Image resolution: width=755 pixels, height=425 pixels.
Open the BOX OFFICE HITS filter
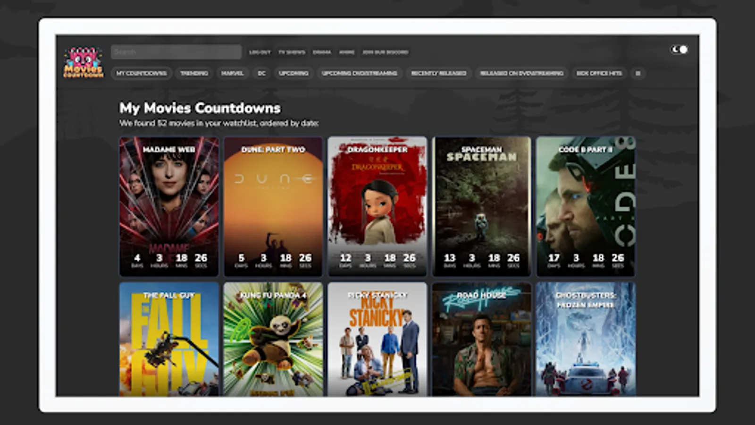point(598,73)
